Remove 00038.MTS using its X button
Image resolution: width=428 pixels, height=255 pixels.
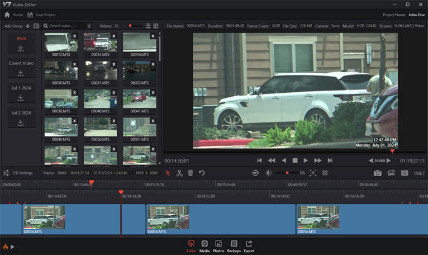[x=74, y=93]
